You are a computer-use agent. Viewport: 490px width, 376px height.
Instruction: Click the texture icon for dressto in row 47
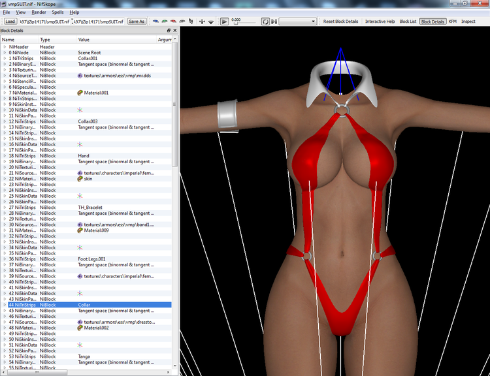(80, 322)
